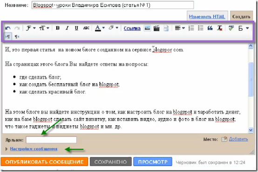Open the font family dropdown
The image size is (258, 172).
[31, 28]
